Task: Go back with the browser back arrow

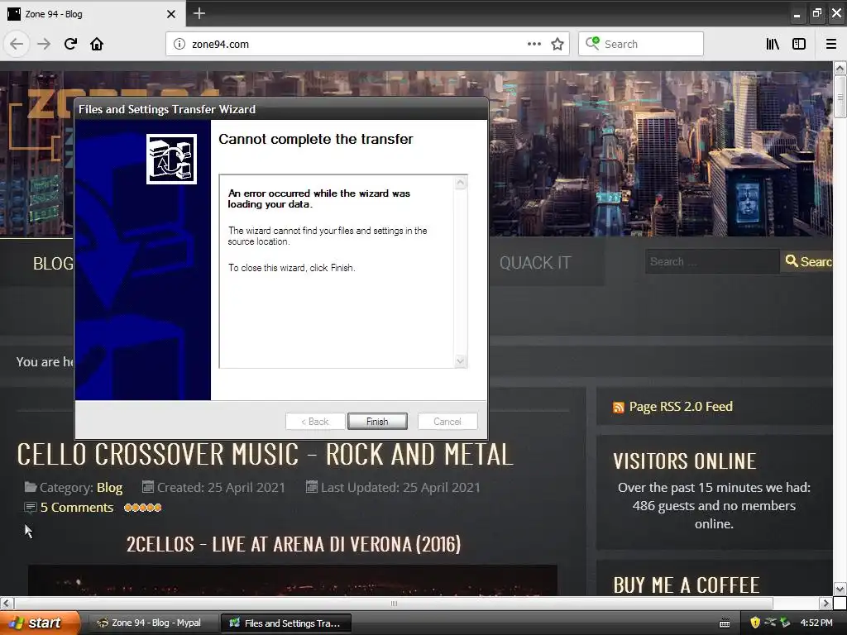Action: [17, 44]
